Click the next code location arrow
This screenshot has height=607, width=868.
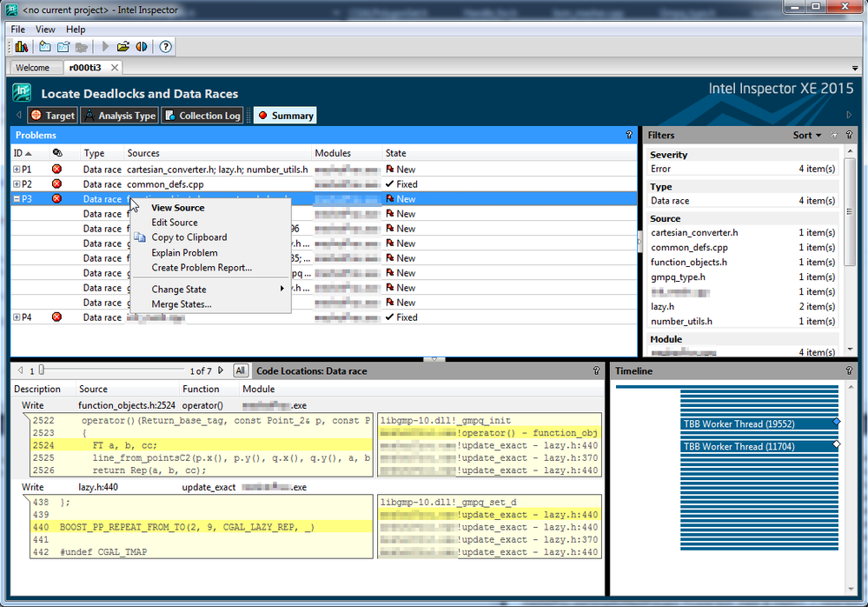221,370
